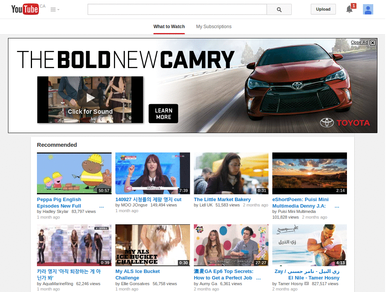Open MOO JOngse channel link
The width and height of the screenshot is (390, 292).
(x=134, y=205)
